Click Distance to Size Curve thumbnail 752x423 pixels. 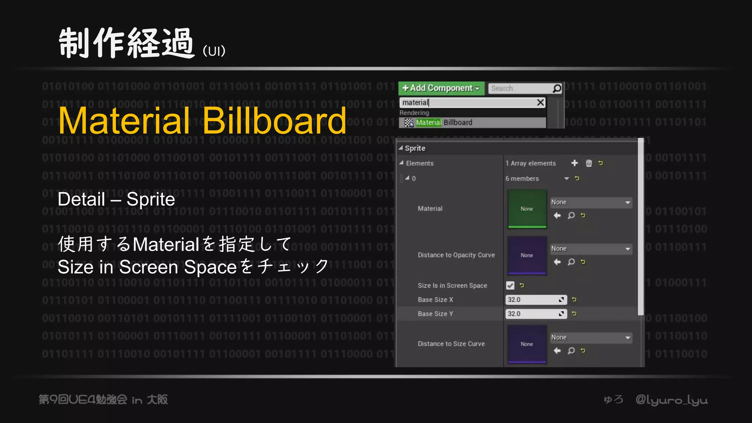(x=527, y=344)
